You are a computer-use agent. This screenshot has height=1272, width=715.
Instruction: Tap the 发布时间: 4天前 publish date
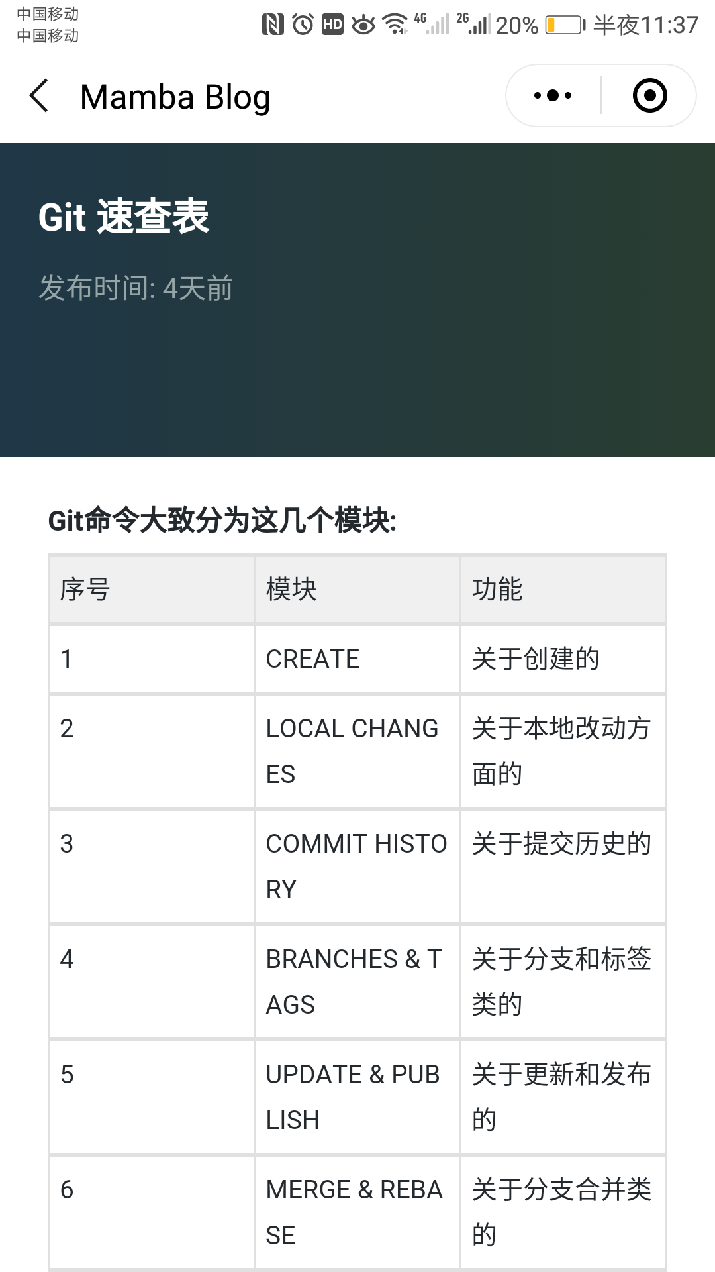coord(136,288)
